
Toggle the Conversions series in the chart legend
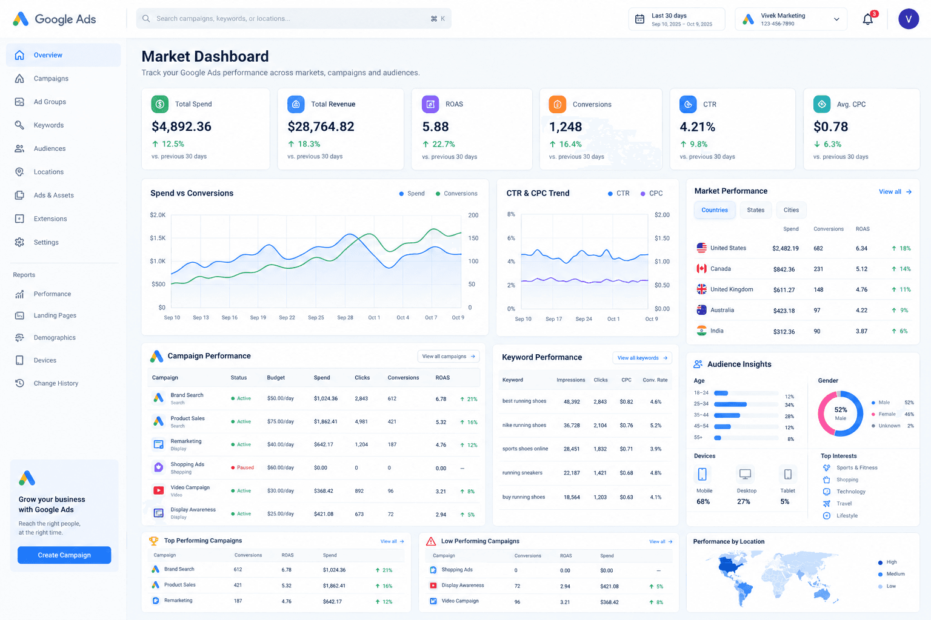tap(456, 194)
